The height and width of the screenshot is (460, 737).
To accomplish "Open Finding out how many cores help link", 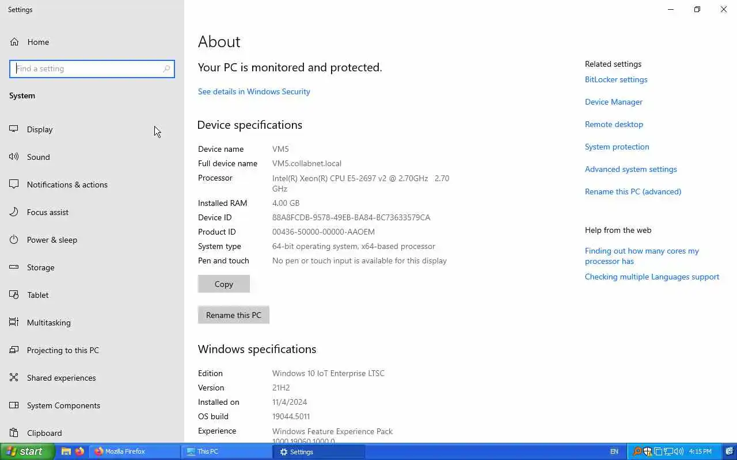I will pos(642,256).
